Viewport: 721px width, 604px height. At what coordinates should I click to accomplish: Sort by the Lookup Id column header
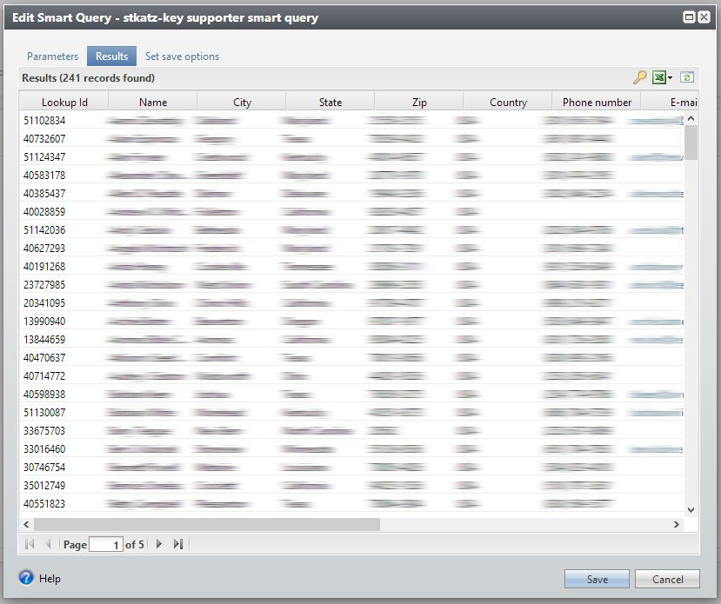[x=64, y=103]
